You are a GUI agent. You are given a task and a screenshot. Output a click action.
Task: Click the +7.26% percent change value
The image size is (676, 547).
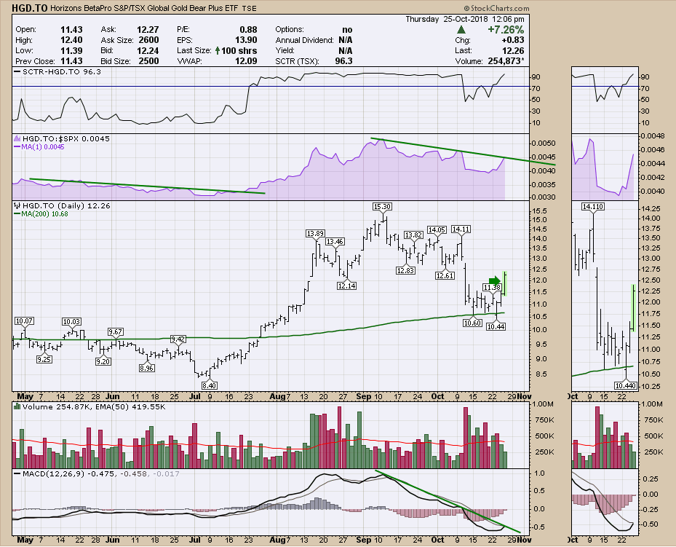click(x=506, y=30)
